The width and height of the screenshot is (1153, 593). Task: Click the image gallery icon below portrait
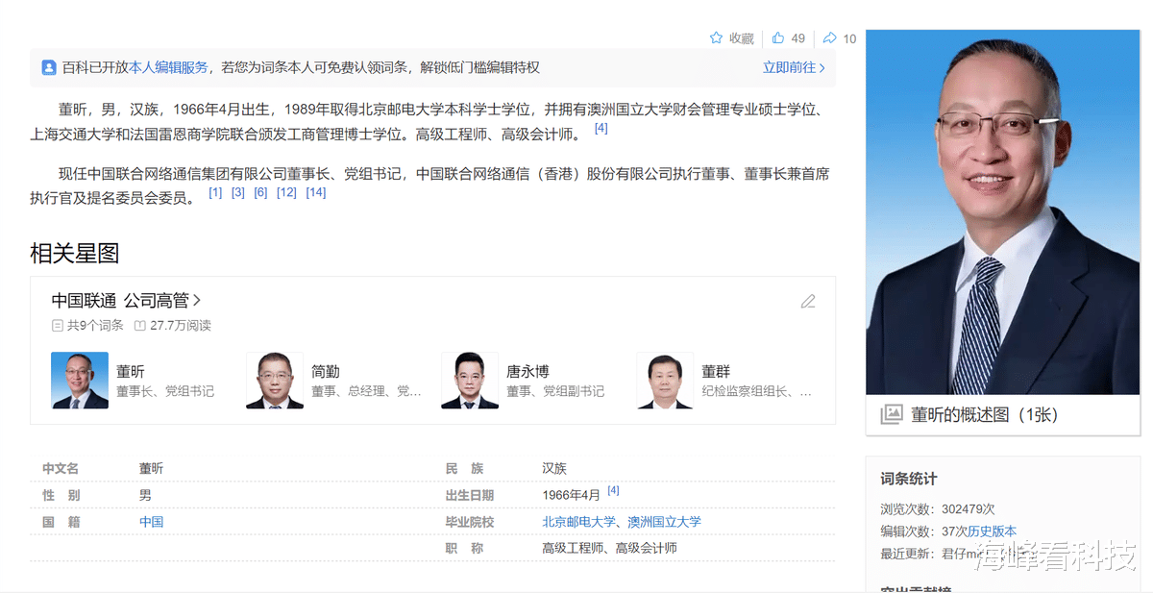892,414
